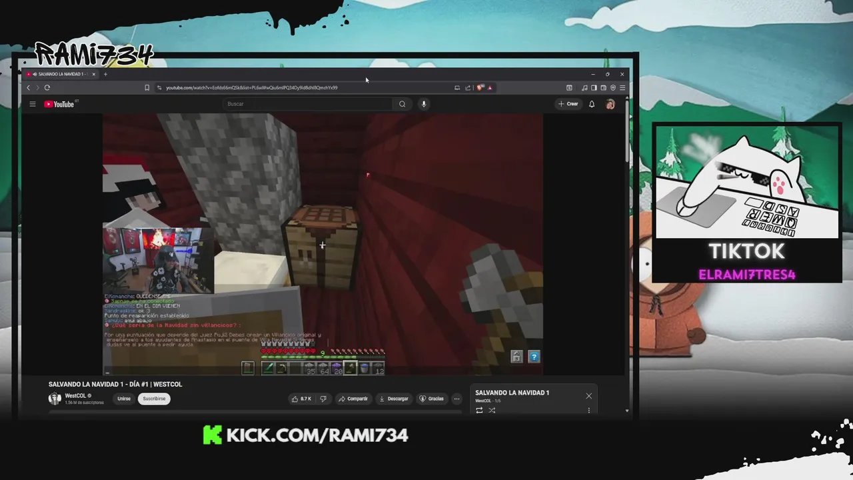Go to the YouTube home logo
Image resolution: width=853 pixels, height=480 pixels.
click(x=59, y=104)
